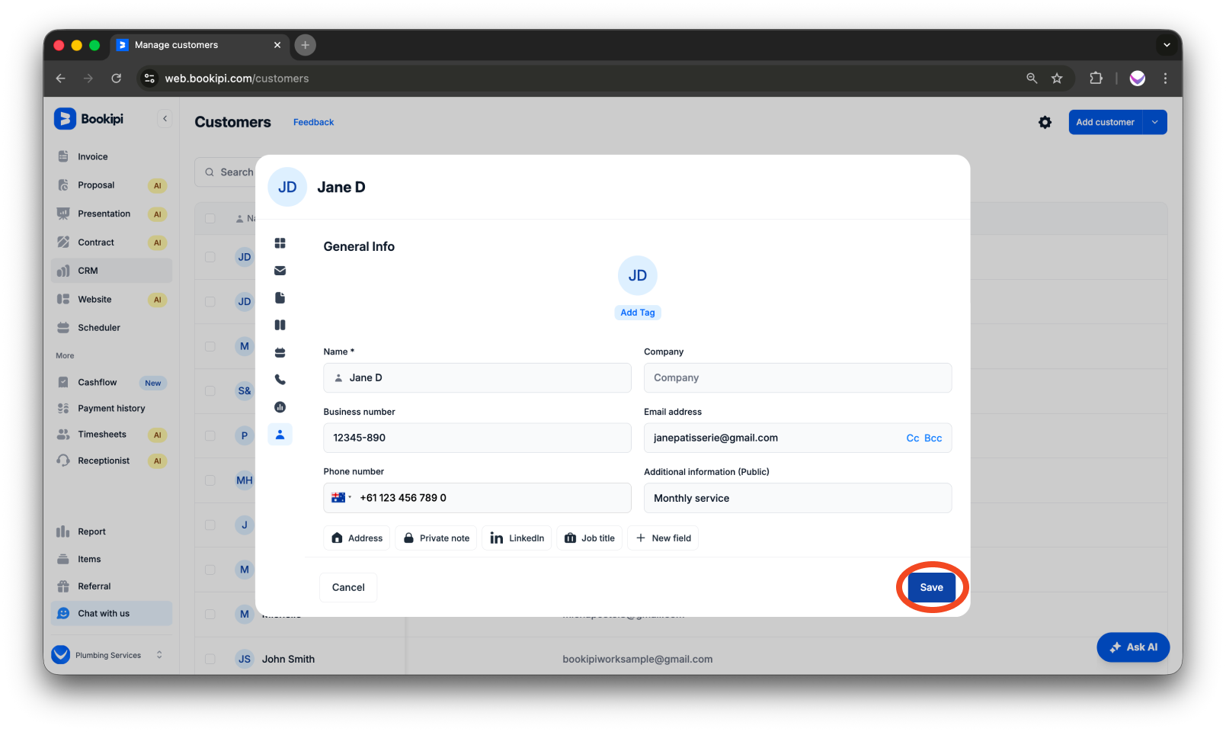
Task: Select the grid overview icon in customer panel
Action: pyautogui.click(x=280, y=243)
